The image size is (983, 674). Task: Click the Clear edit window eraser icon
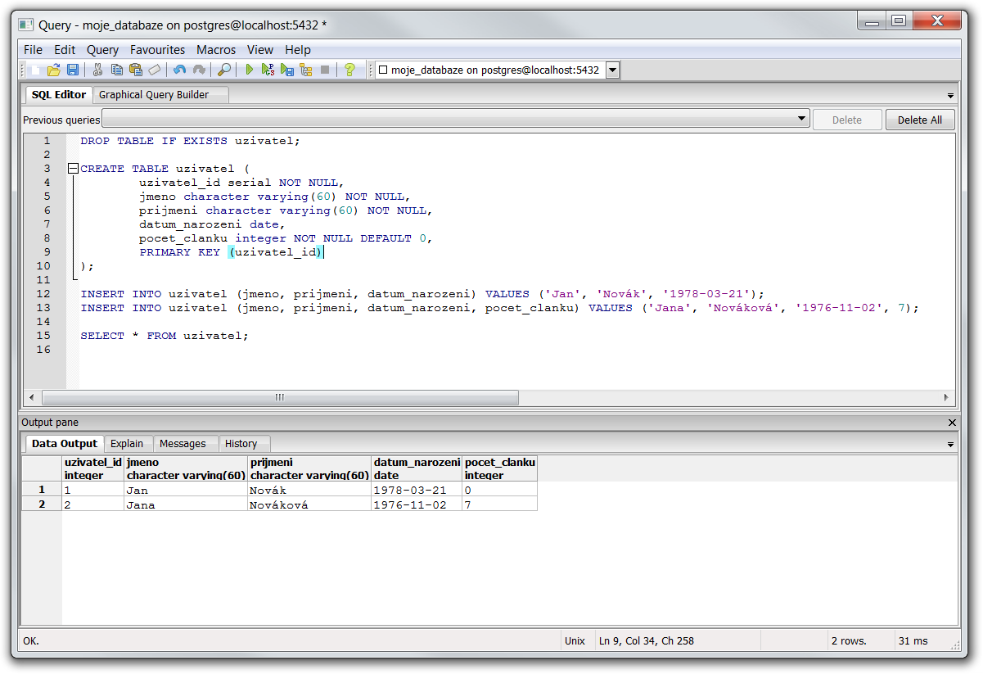point(154,70)
